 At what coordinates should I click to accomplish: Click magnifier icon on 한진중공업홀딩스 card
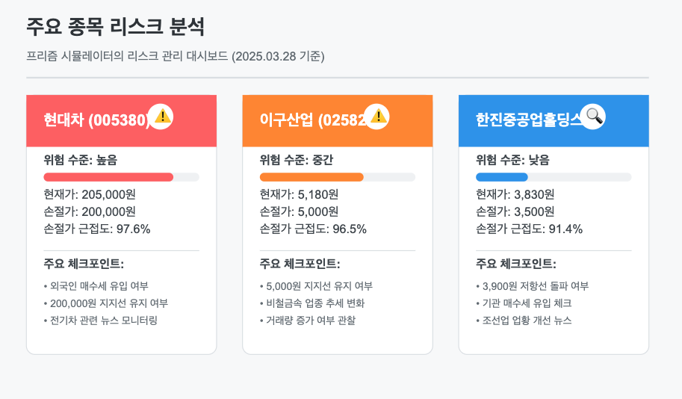593,117
